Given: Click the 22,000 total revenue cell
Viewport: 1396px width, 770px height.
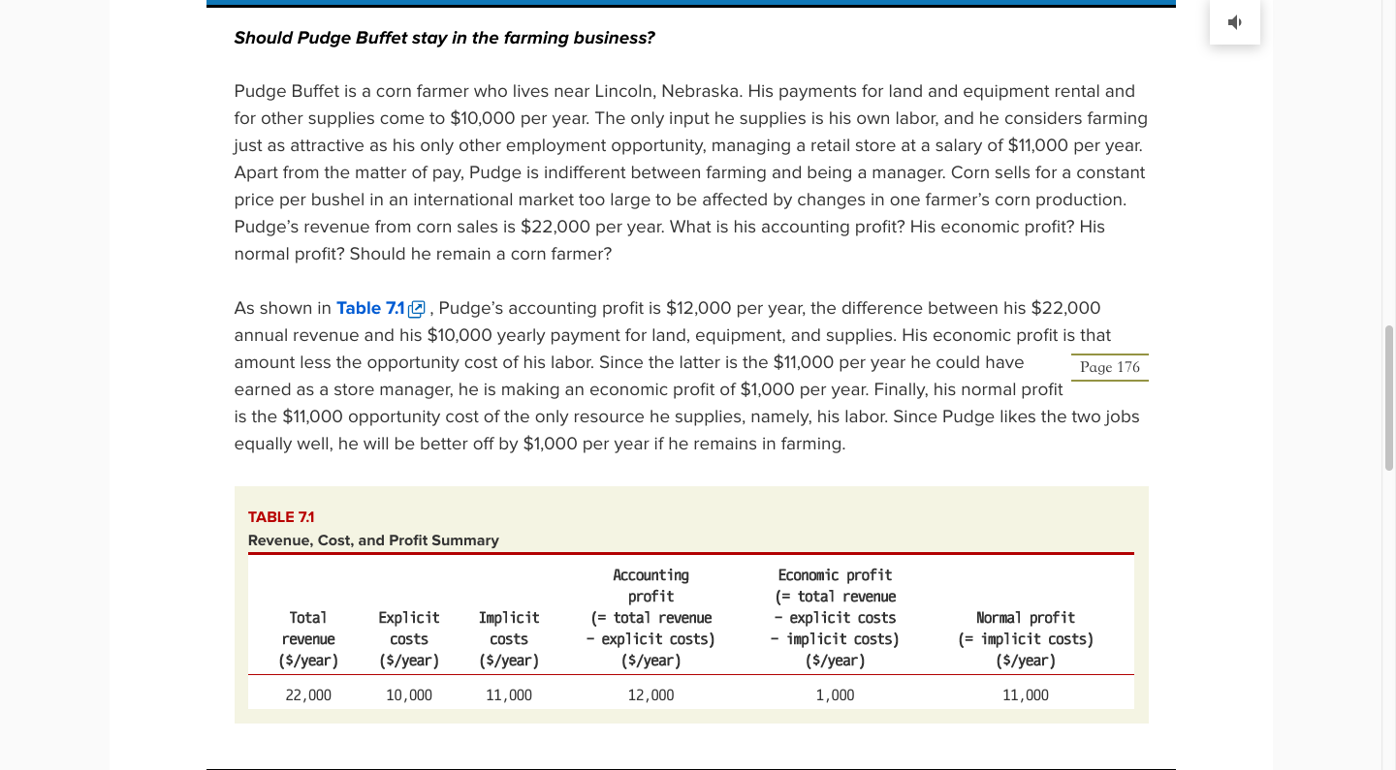Looking at the screenshot, I should 308,695.
